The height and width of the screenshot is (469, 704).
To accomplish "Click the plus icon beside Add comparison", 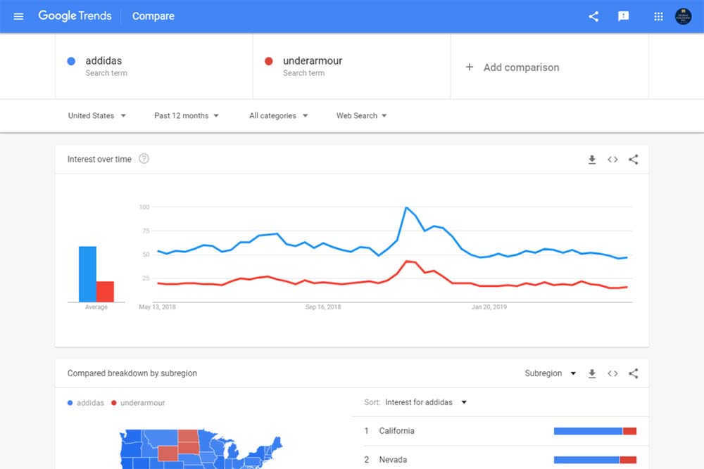I will 469,68.
